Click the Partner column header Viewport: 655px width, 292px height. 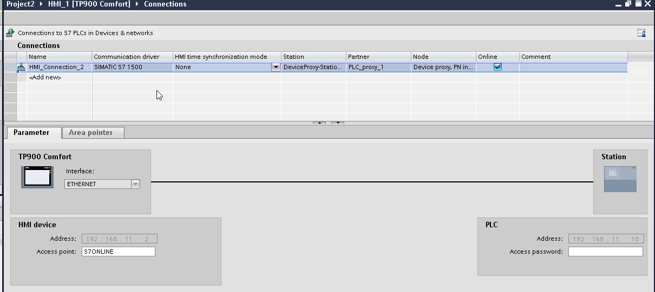click(x=379, y=57)
